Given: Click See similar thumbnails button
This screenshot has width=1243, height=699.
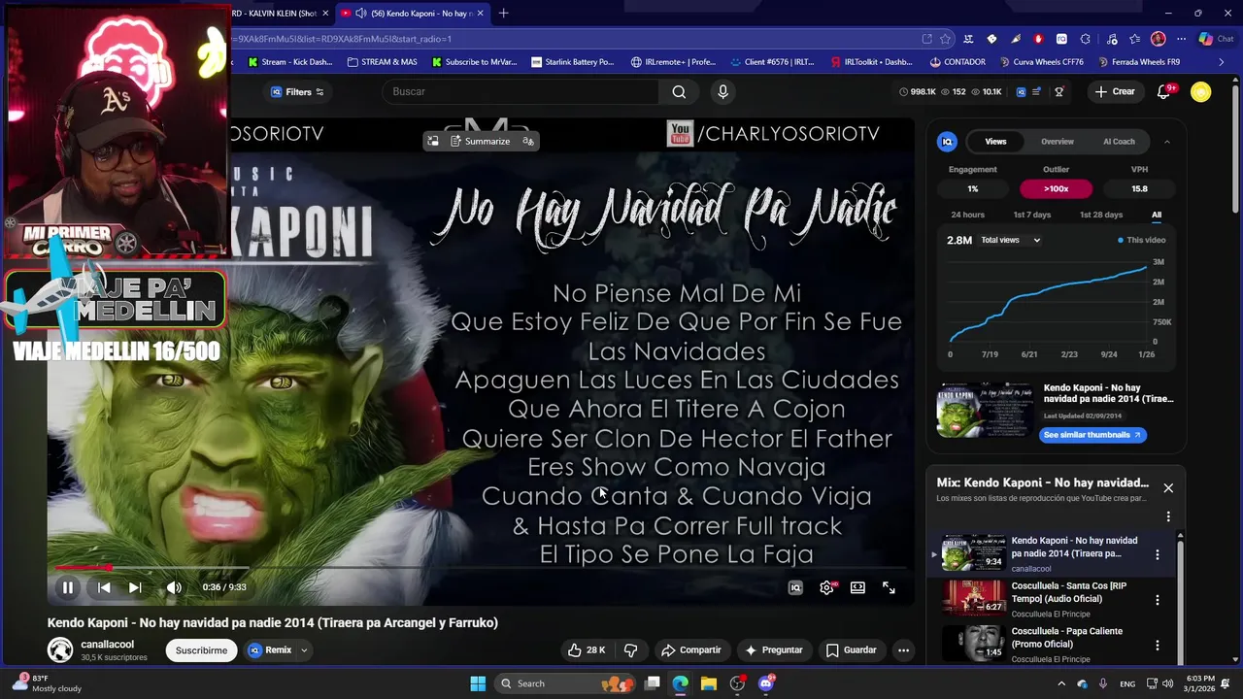Looking at the screenshot, I should pyautogui.click(x=1092, y=435).
